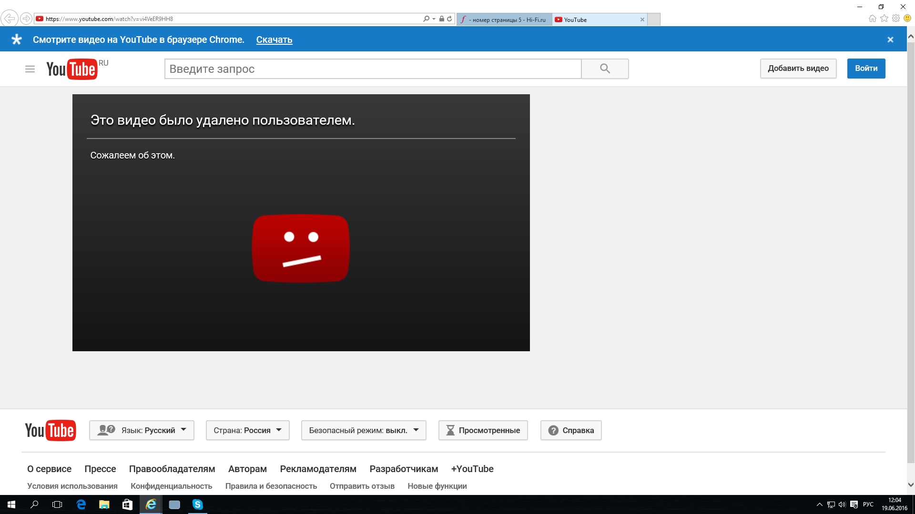Image resolution: width=915 pixels, height=514 pixels.
Task: Expand the Страна: Россия country dropdown
Action: 247,430
